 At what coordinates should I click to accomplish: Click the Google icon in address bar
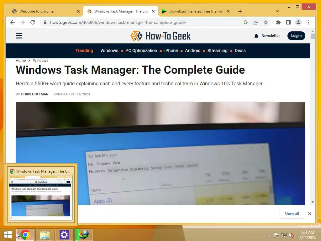point(246,22)
